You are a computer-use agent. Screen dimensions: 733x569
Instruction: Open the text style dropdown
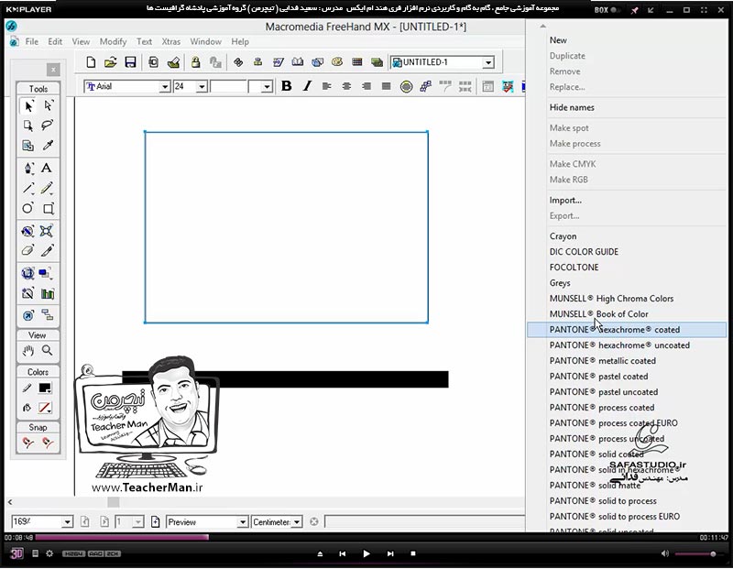point(267,86)
